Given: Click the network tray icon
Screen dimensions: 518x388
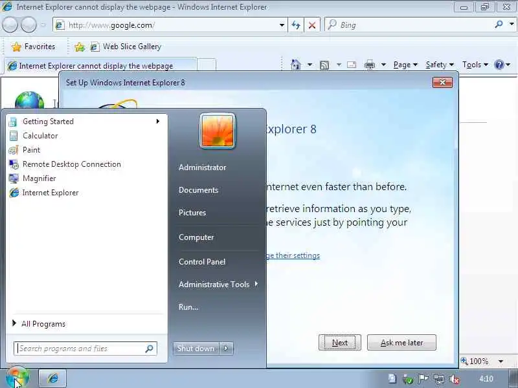Looking at the screenshot, I should 439,379.
